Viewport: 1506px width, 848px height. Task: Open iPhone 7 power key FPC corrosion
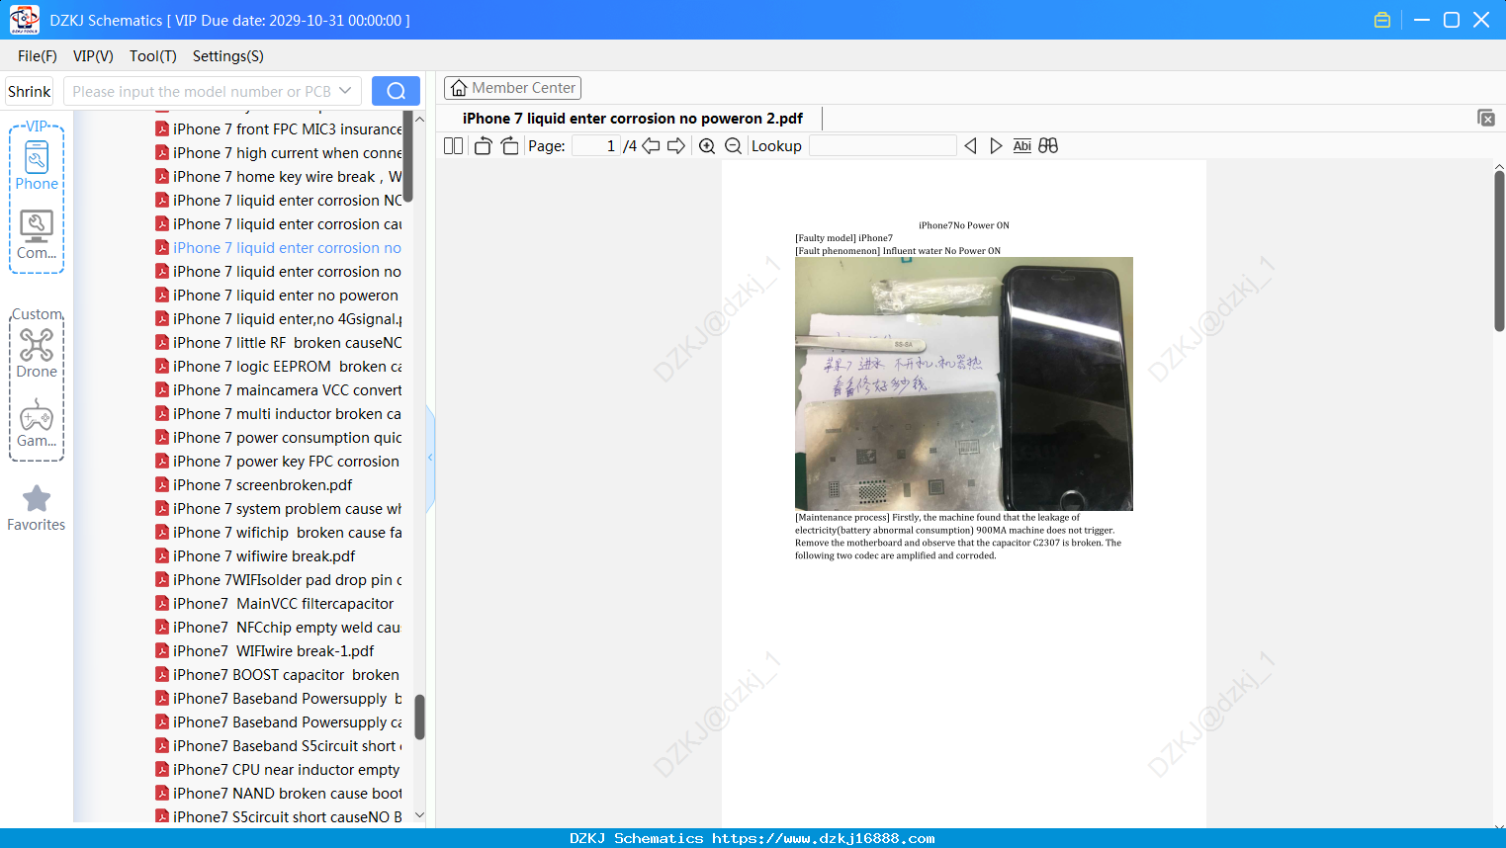pos(286,461)
